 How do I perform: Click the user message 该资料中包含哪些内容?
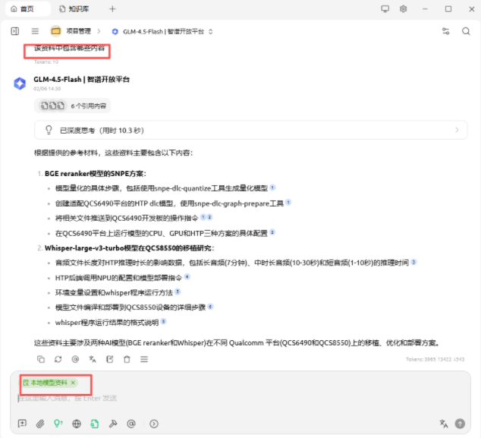(x=69, y=48)
